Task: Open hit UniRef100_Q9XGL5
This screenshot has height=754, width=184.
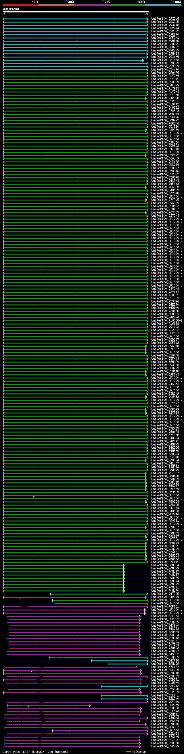Action: coord(165,22)
